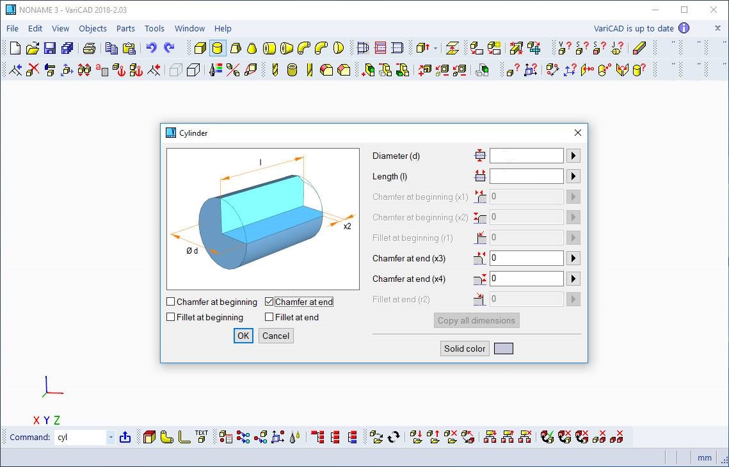Open the Objects menu
The image size is (729, 467).
pos(93,28)
